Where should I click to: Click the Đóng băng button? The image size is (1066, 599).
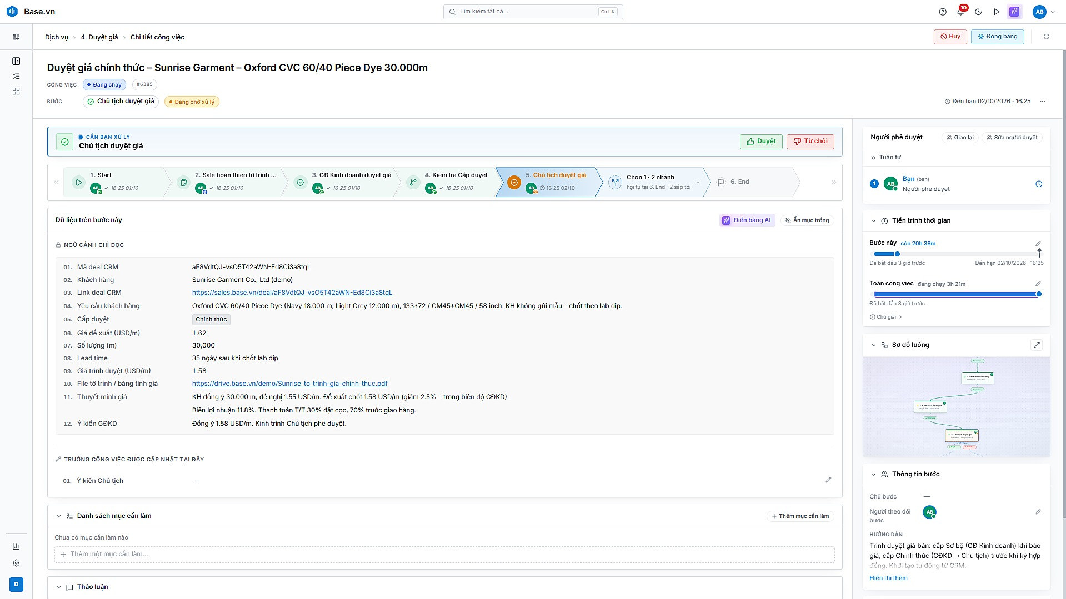point(998,37)
